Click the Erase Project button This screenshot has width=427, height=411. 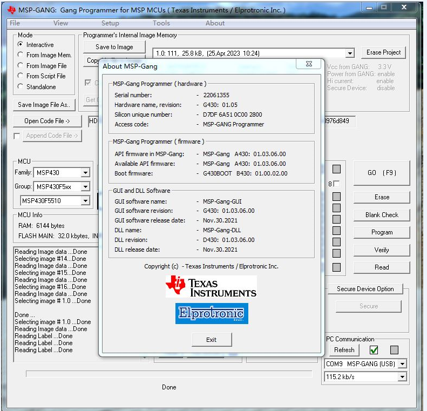[383, 52]
